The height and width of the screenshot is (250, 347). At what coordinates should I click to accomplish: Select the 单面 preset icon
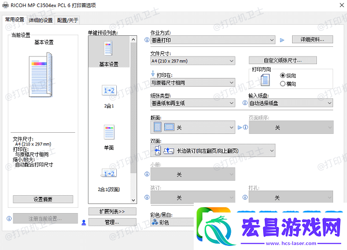(x=109, y=132)
